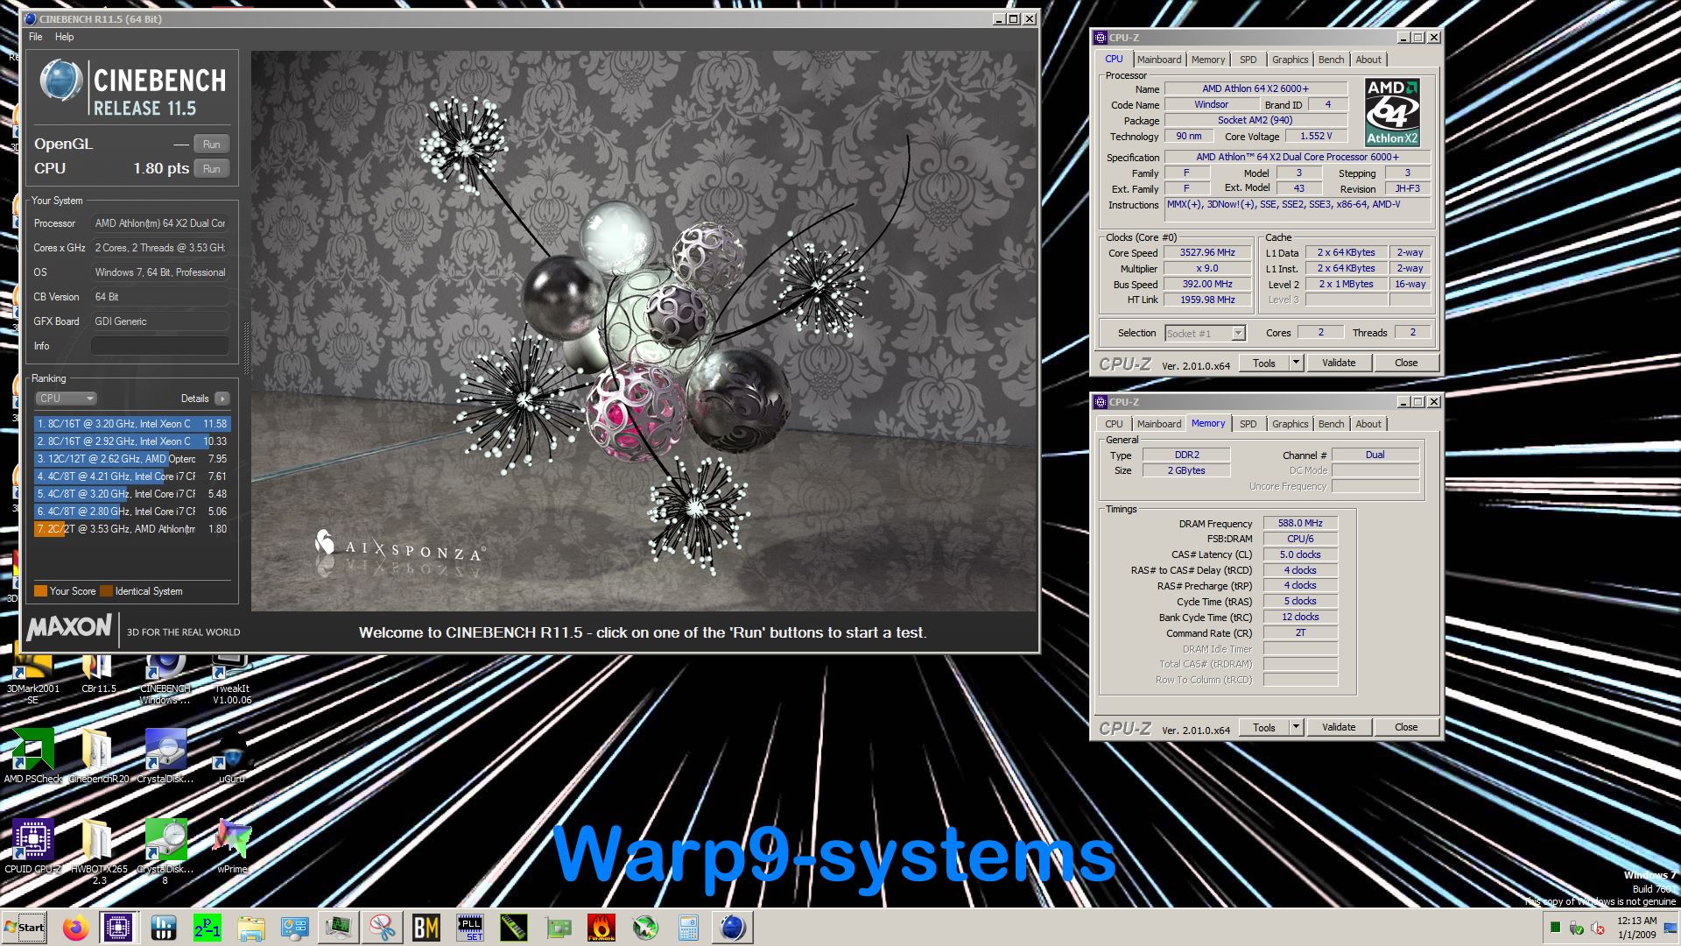Switch to the CPU-Z taskbar button
1681x946 pixels.
point(118,928)
